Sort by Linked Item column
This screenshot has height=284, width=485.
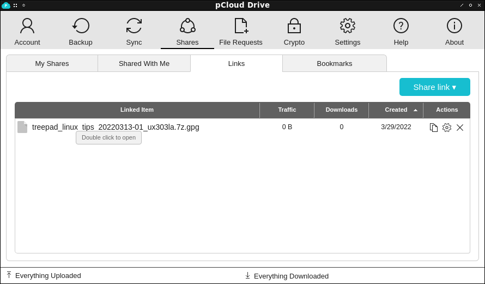pos(137,110)
